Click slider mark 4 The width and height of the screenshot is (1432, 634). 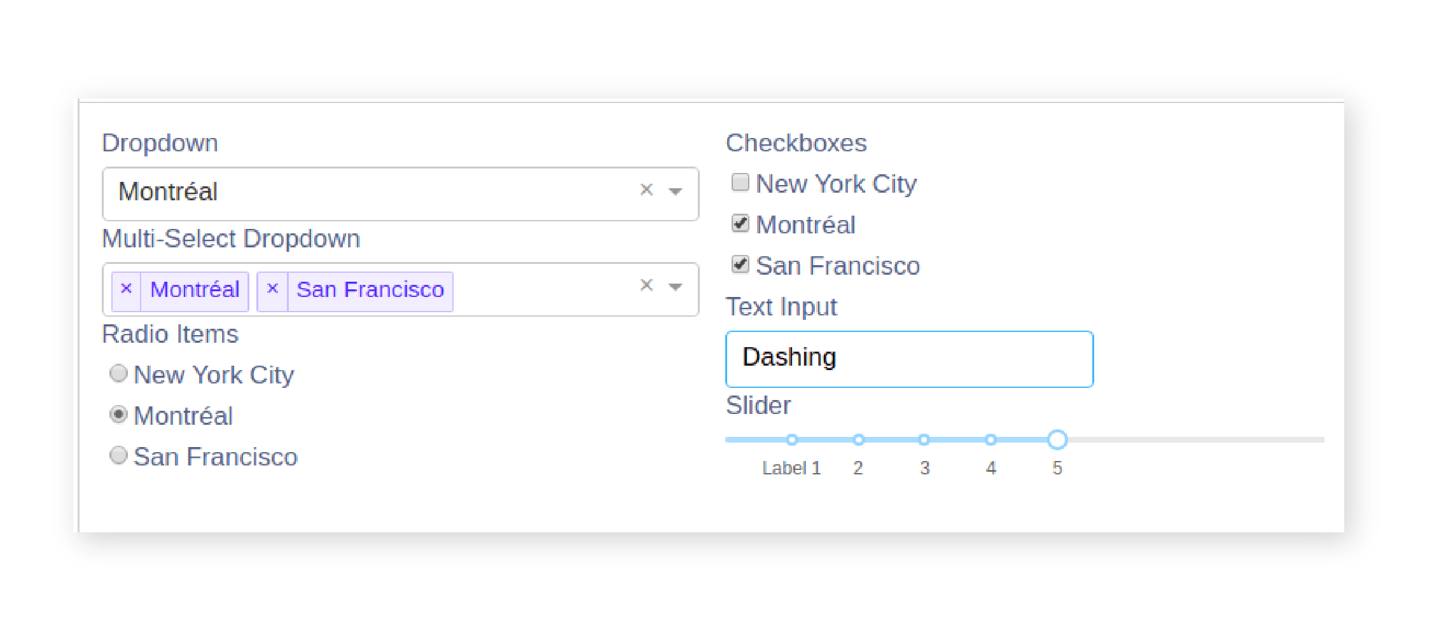[991, 439]
